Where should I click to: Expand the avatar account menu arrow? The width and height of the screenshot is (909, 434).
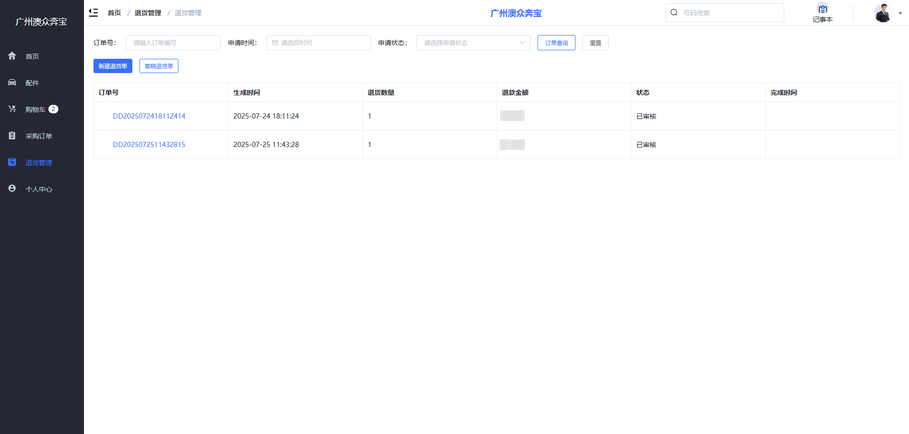[900, 14]
